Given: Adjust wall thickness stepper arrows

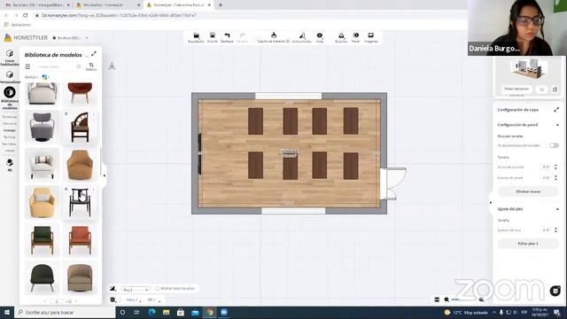Looking at the screenshot, I should [x=555, y=178].
